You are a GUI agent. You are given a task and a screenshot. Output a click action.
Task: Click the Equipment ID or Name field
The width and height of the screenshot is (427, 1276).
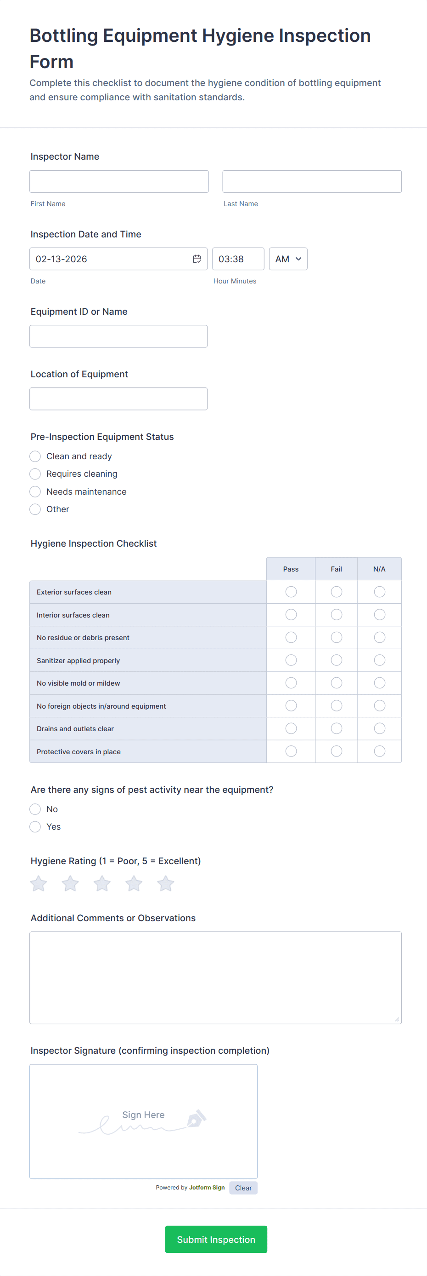coord(118,336)
